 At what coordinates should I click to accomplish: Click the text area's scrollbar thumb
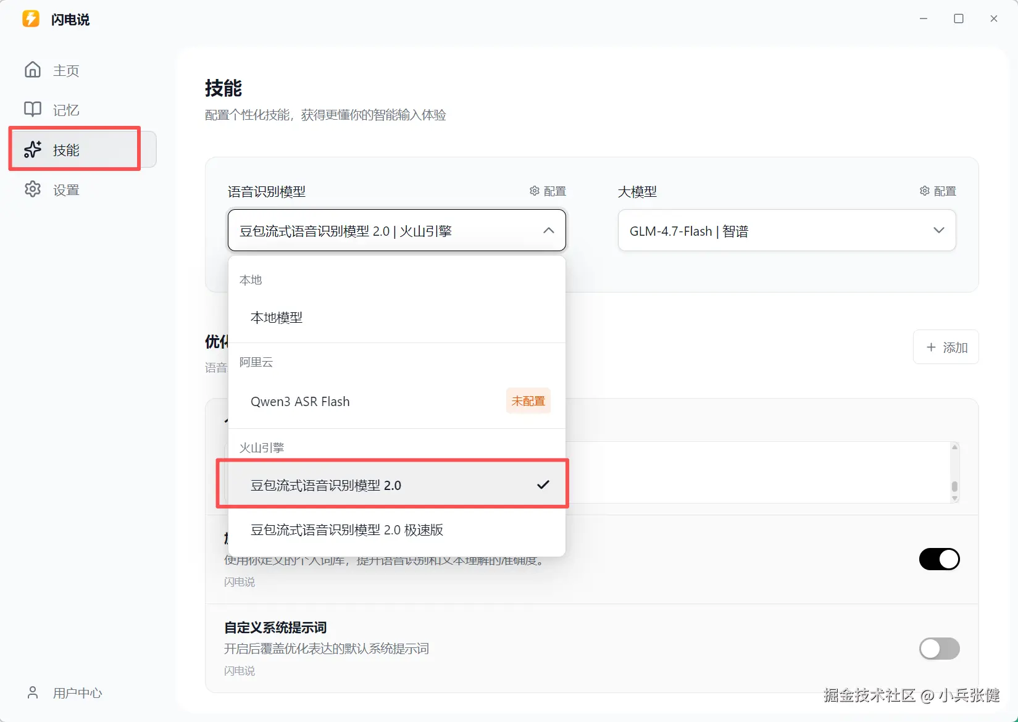click(954, 487)
